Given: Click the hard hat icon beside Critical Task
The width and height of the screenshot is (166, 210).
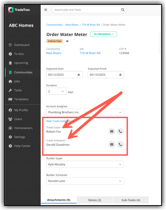Looking at the screenshot, I should click(x=67, y=41).
